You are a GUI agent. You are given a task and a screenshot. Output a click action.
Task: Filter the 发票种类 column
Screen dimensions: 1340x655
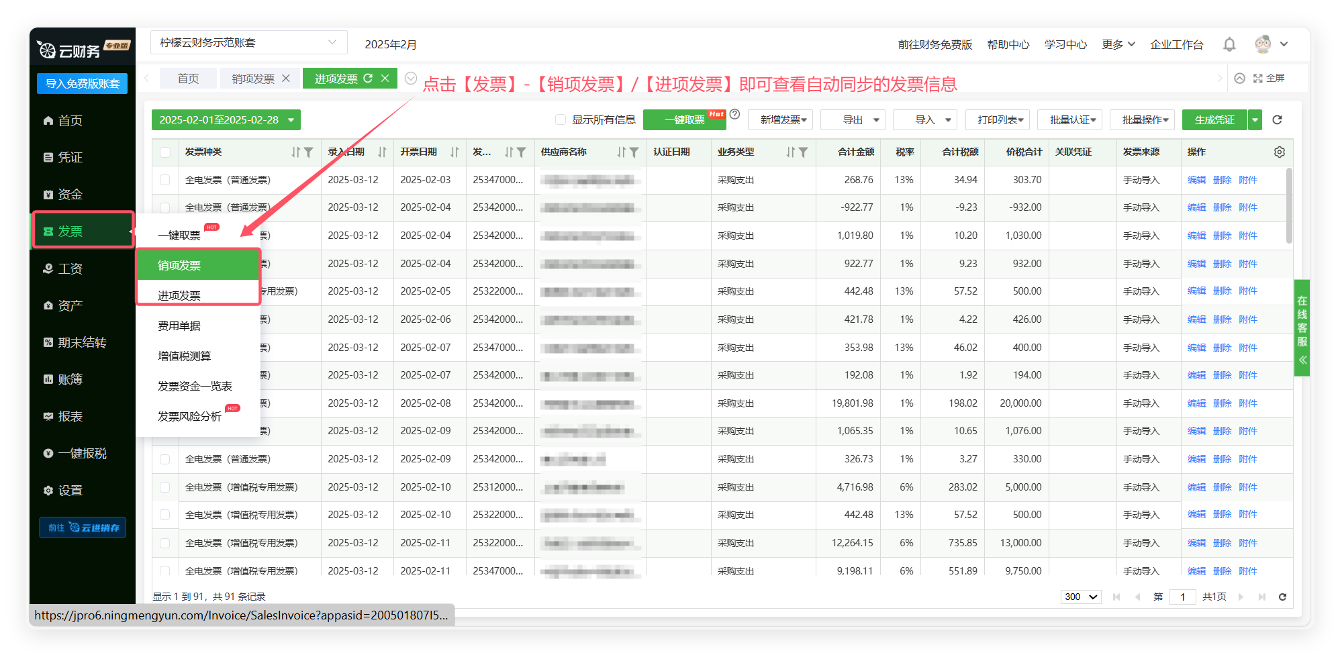308,152
